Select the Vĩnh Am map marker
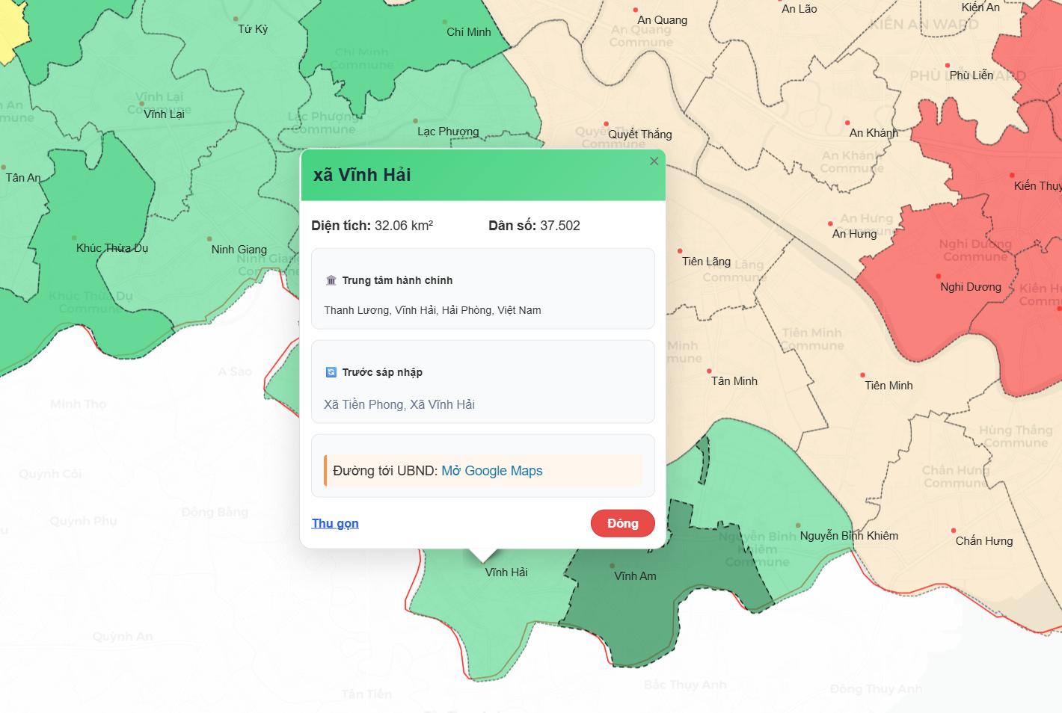1062x713 pixels. (x=613, y=566)
